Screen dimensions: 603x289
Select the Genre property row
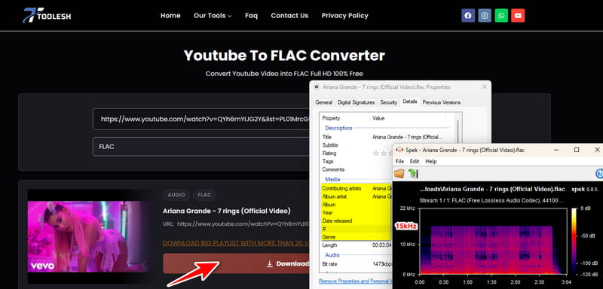(356, 237)
